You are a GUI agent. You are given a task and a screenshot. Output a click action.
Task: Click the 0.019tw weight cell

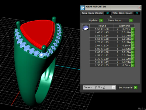pyautogui.click(x=126, y=42)
